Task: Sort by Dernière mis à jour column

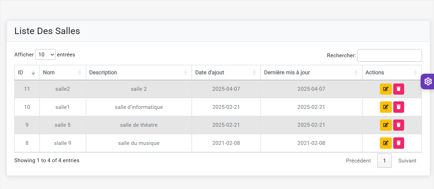Action: click(x=311, y=73)
